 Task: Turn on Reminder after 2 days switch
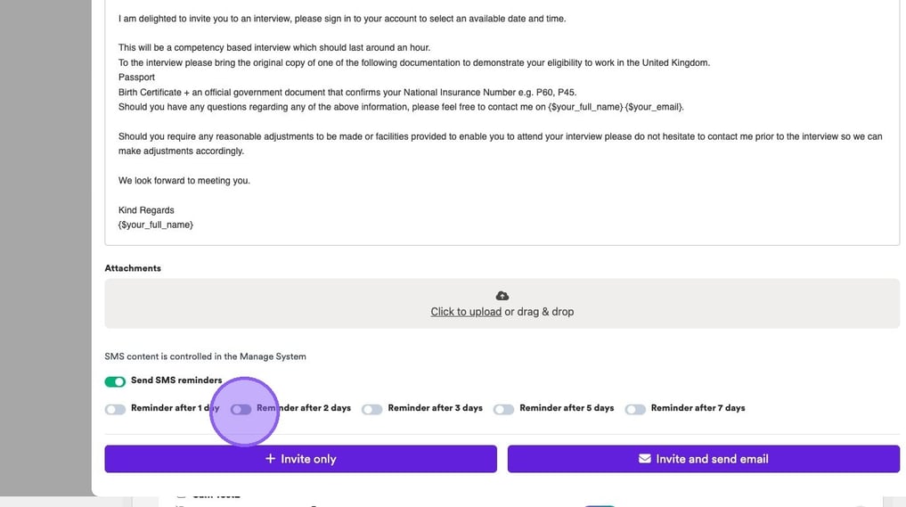coord(241,409)
